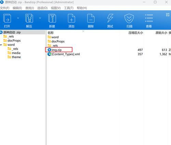Collapse the word folder in tree
Image resolution: width=171 pixels, height=145 pixels.
tap(1, 45)
